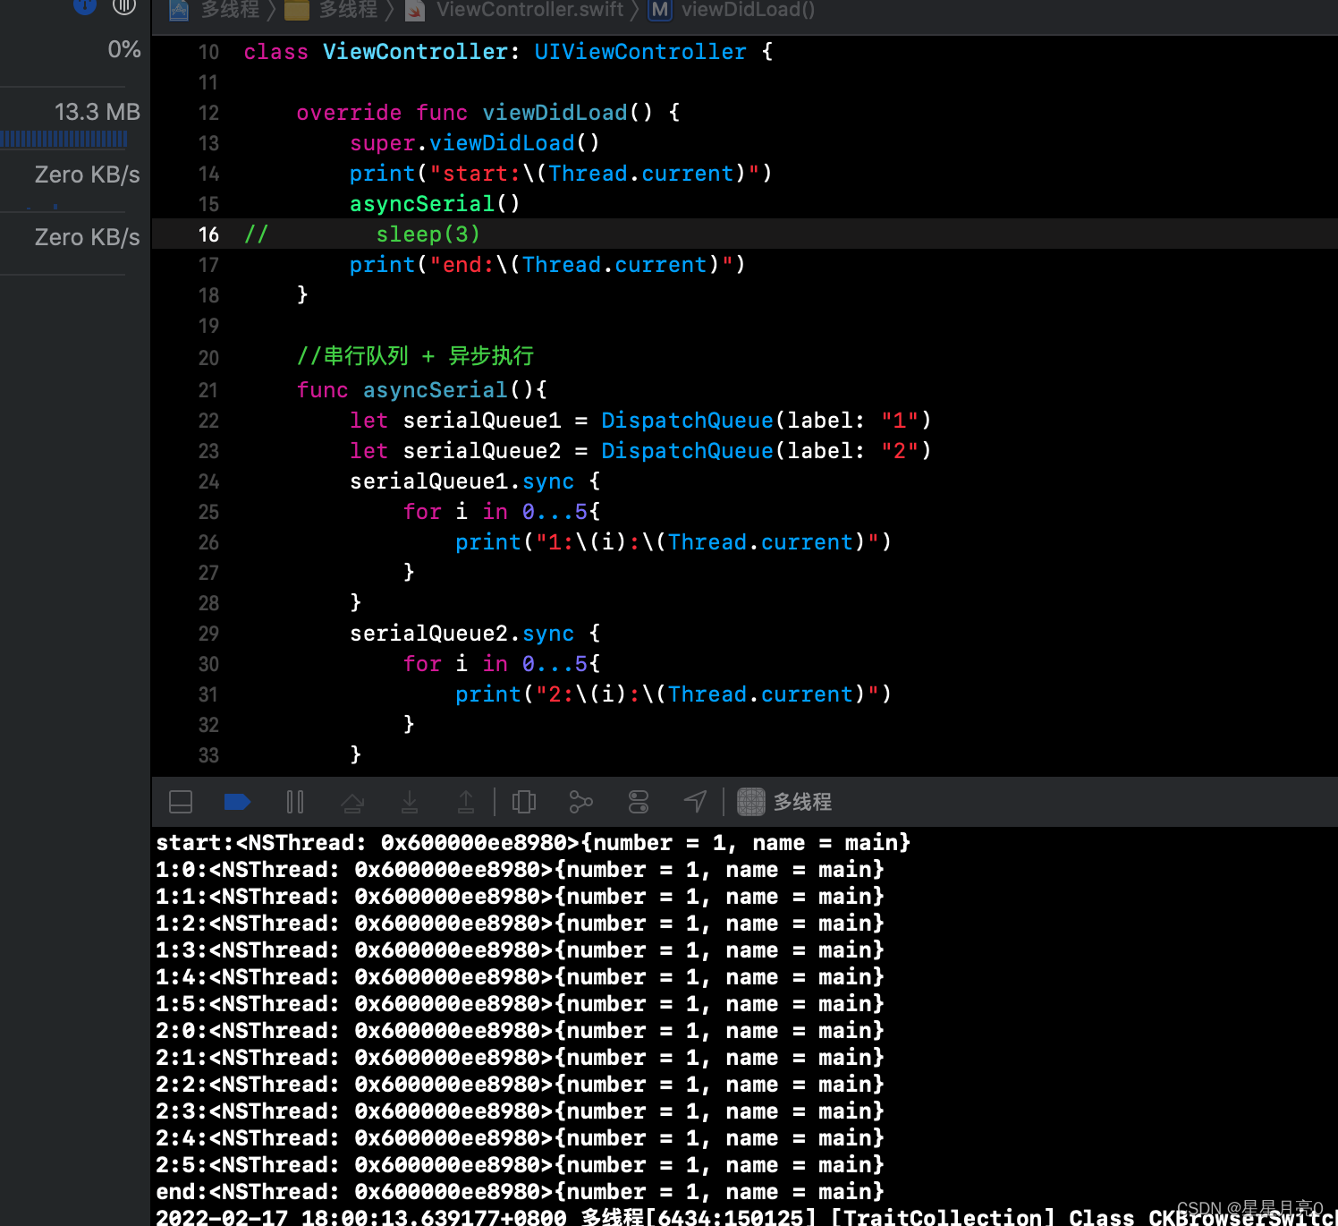Click DispatchQueue on the serialQueue2 line
This screenshot has width=1338, height=1226.
click(687, 451)
